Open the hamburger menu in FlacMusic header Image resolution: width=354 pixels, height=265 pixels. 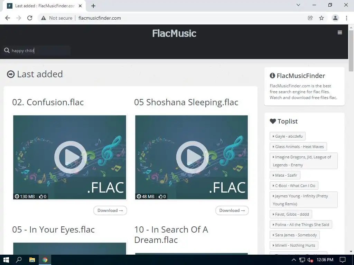click(x=340, y=33)
